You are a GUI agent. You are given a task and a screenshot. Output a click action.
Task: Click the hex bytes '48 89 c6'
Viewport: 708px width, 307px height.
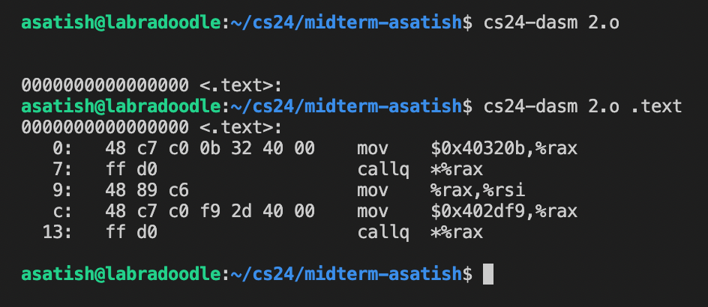140,190
